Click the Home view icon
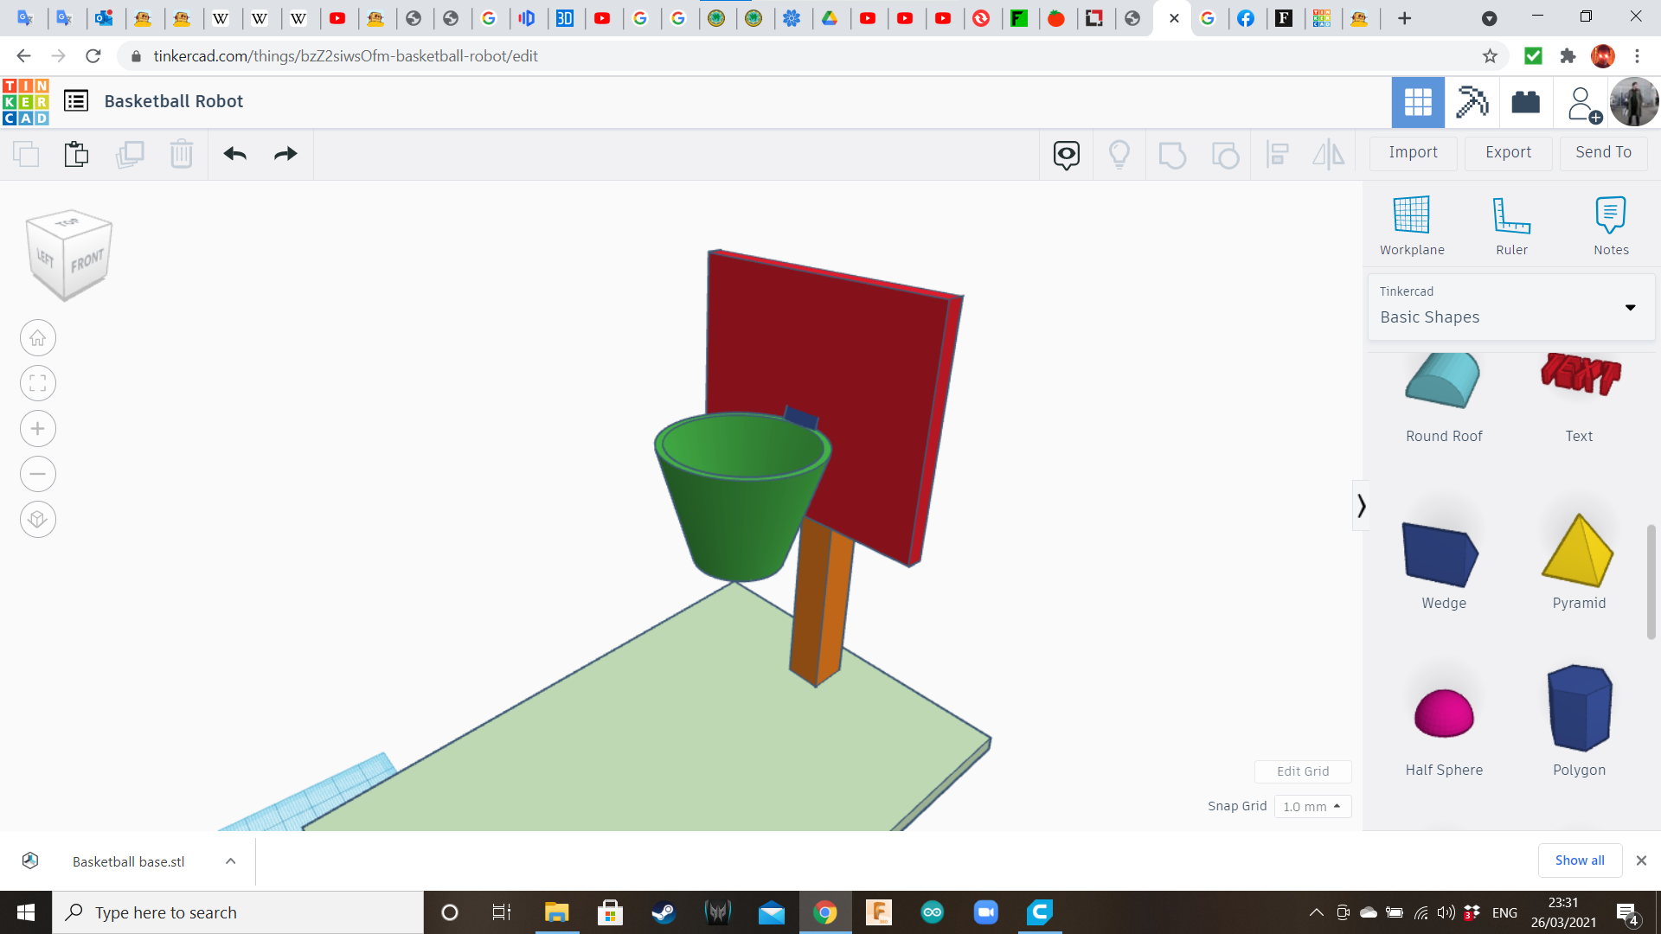 pyautogui.click(x=38, y=338)
